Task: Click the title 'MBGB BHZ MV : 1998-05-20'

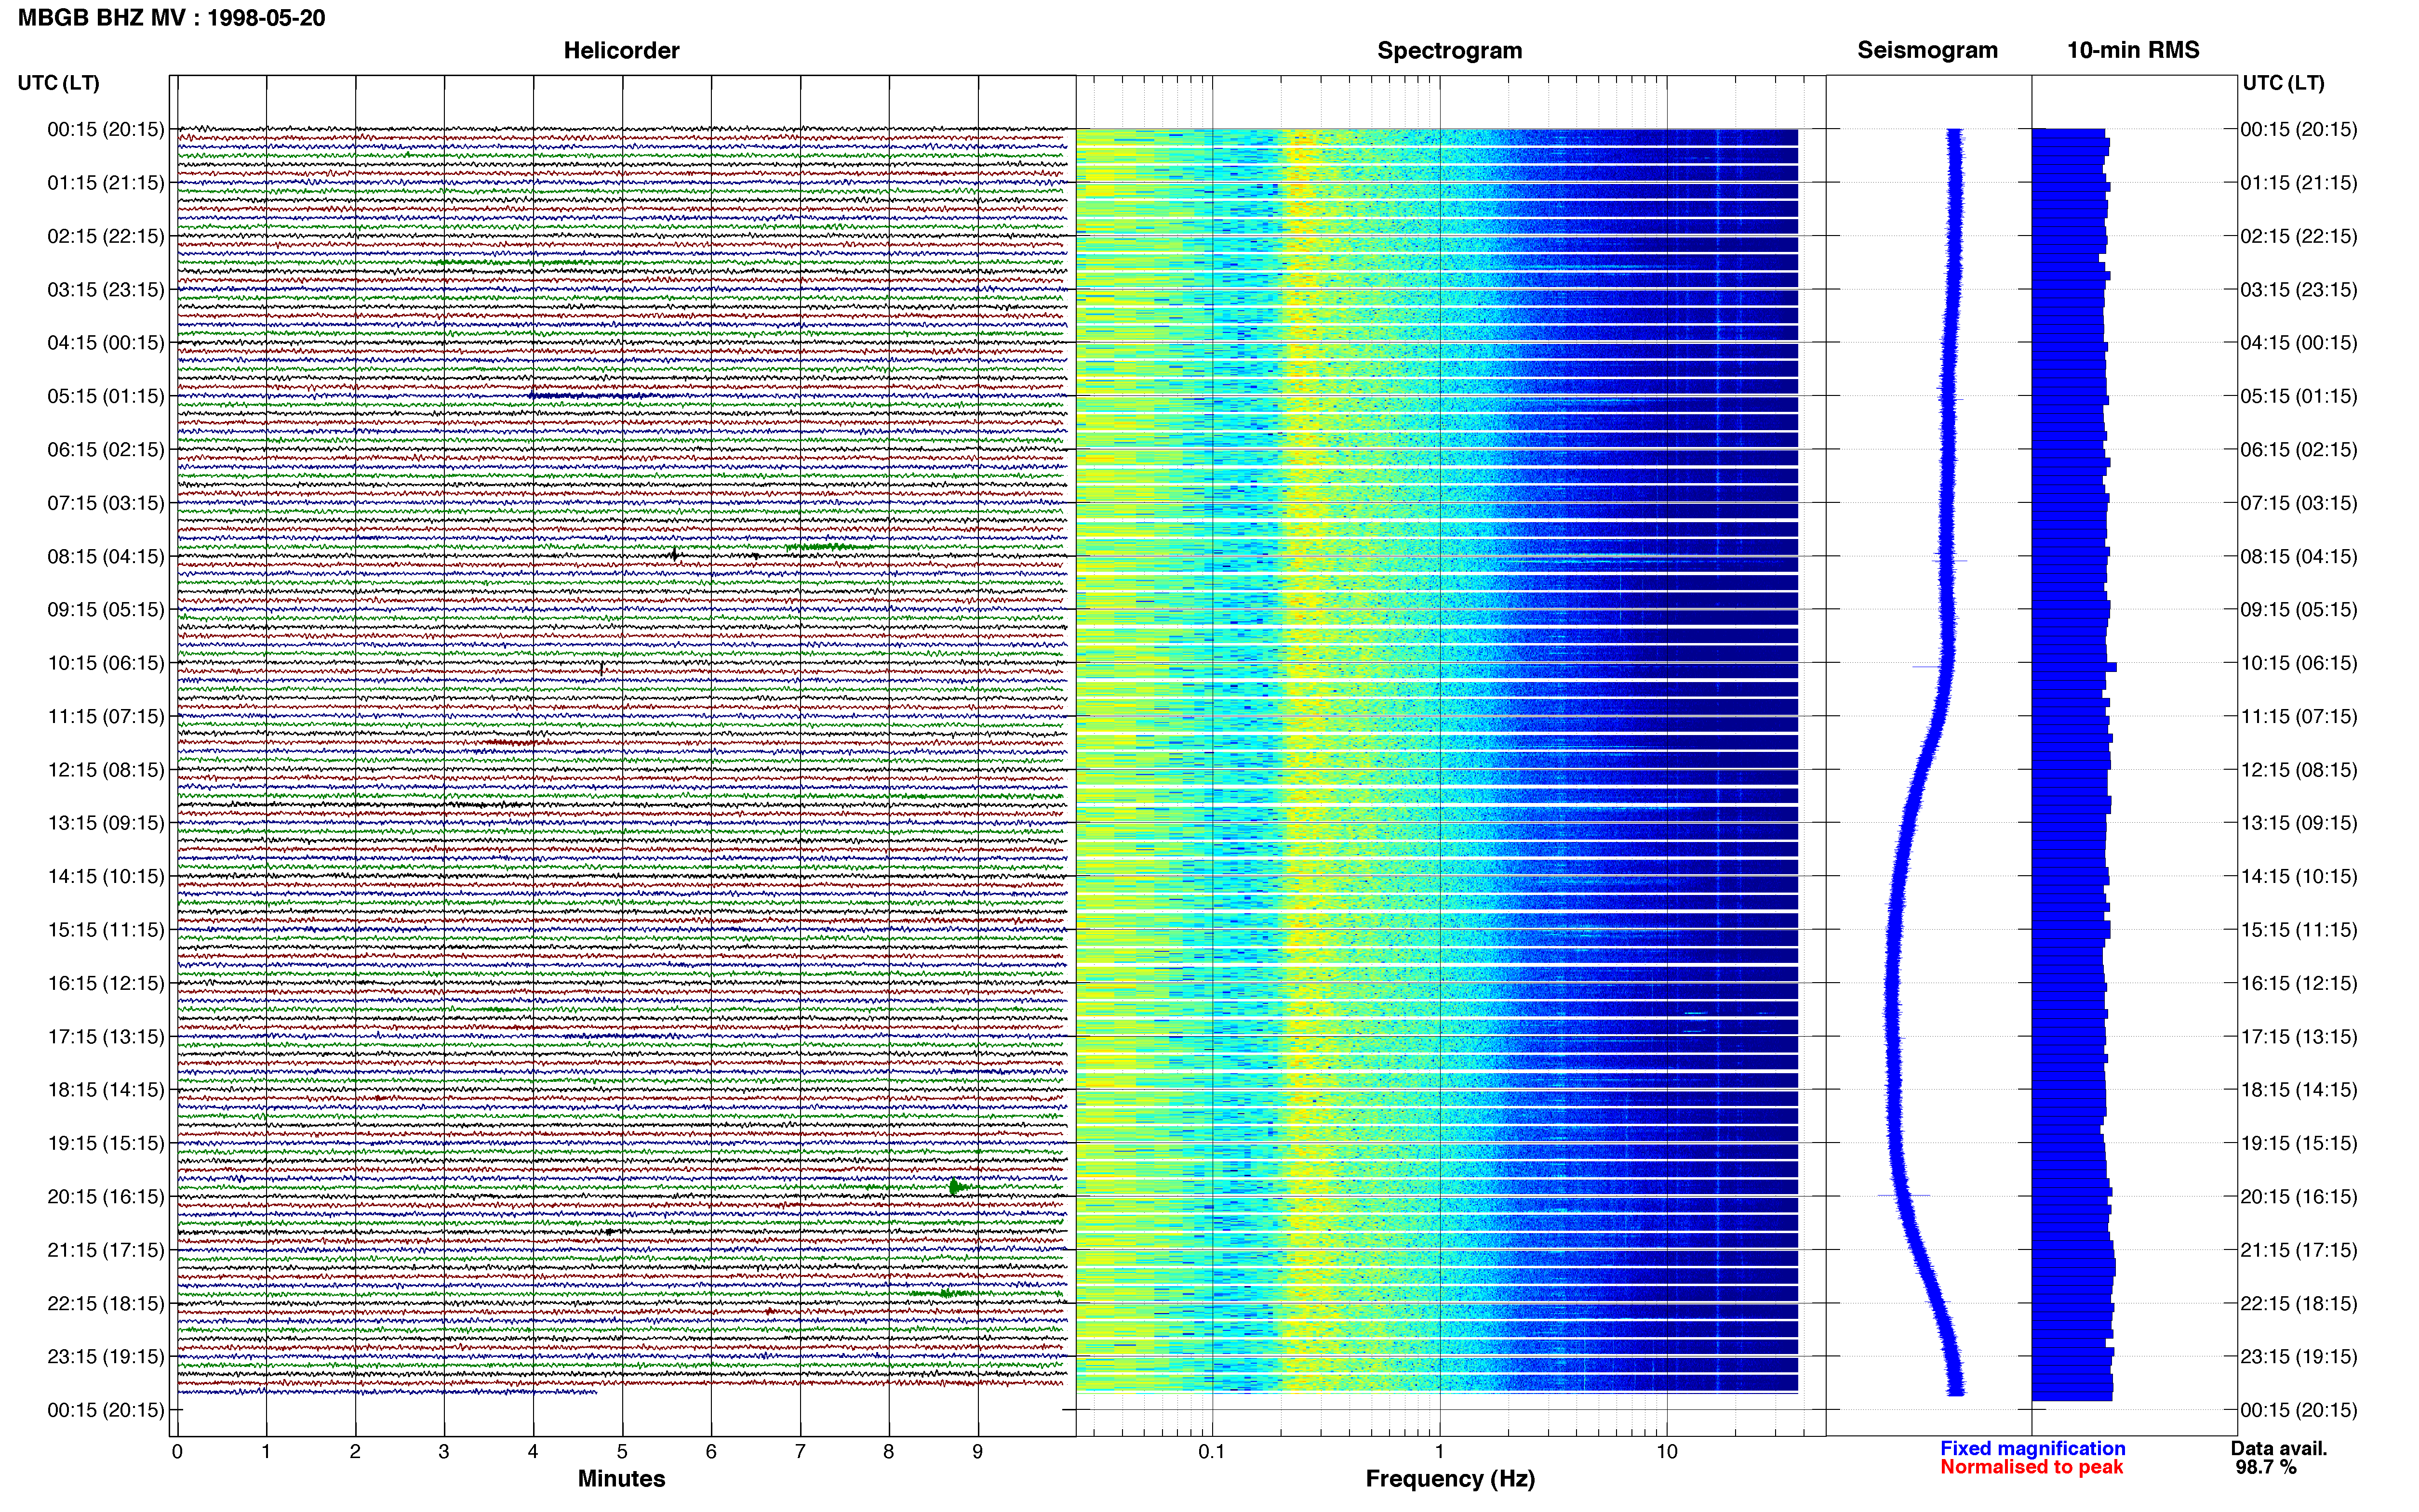Action: (x=171, y=18)
